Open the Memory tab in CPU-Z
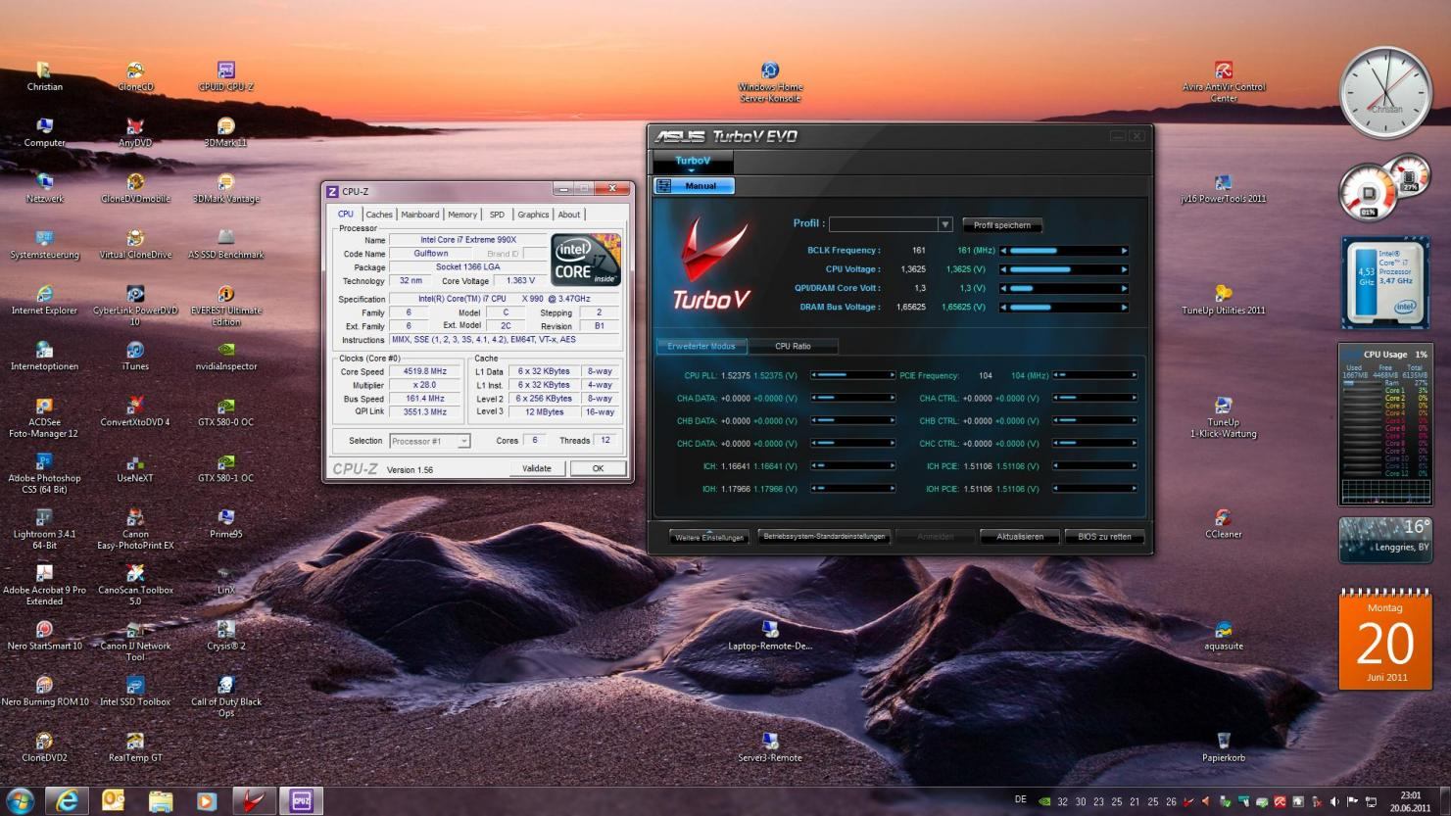This screenshot has height=816, width=1451. point(462,215)
